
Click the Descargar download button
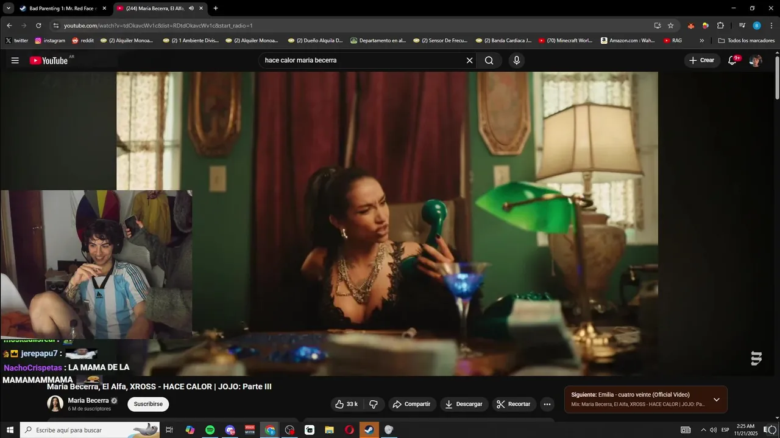[463, 404]
